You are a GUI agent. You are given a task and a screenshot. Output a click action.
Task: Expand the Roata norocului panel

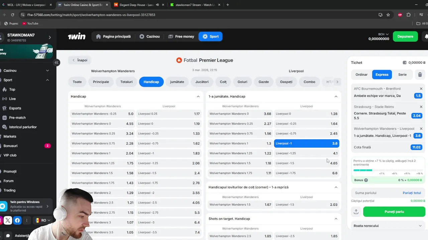coord(420,226)
